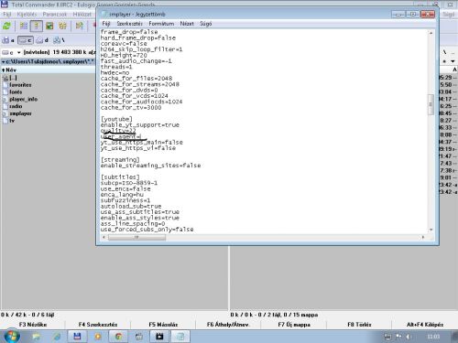Select the fonts folder in left panel

[13, 92]
